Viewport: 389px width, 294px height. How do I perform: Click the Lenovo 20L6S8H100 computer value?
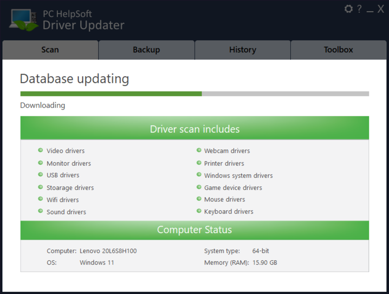click(108, 251)
